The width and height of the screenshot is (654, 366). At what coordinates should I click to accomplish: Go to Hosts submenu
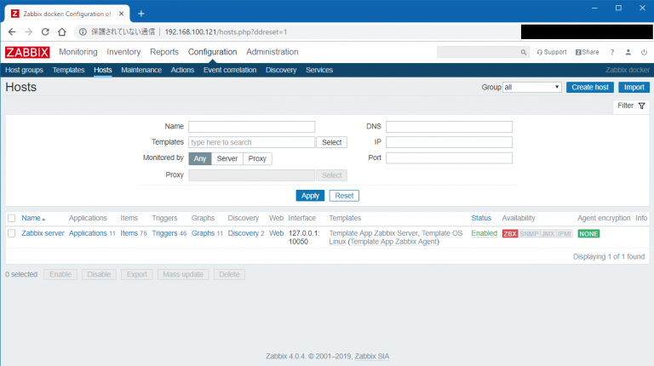coord(102,70)
